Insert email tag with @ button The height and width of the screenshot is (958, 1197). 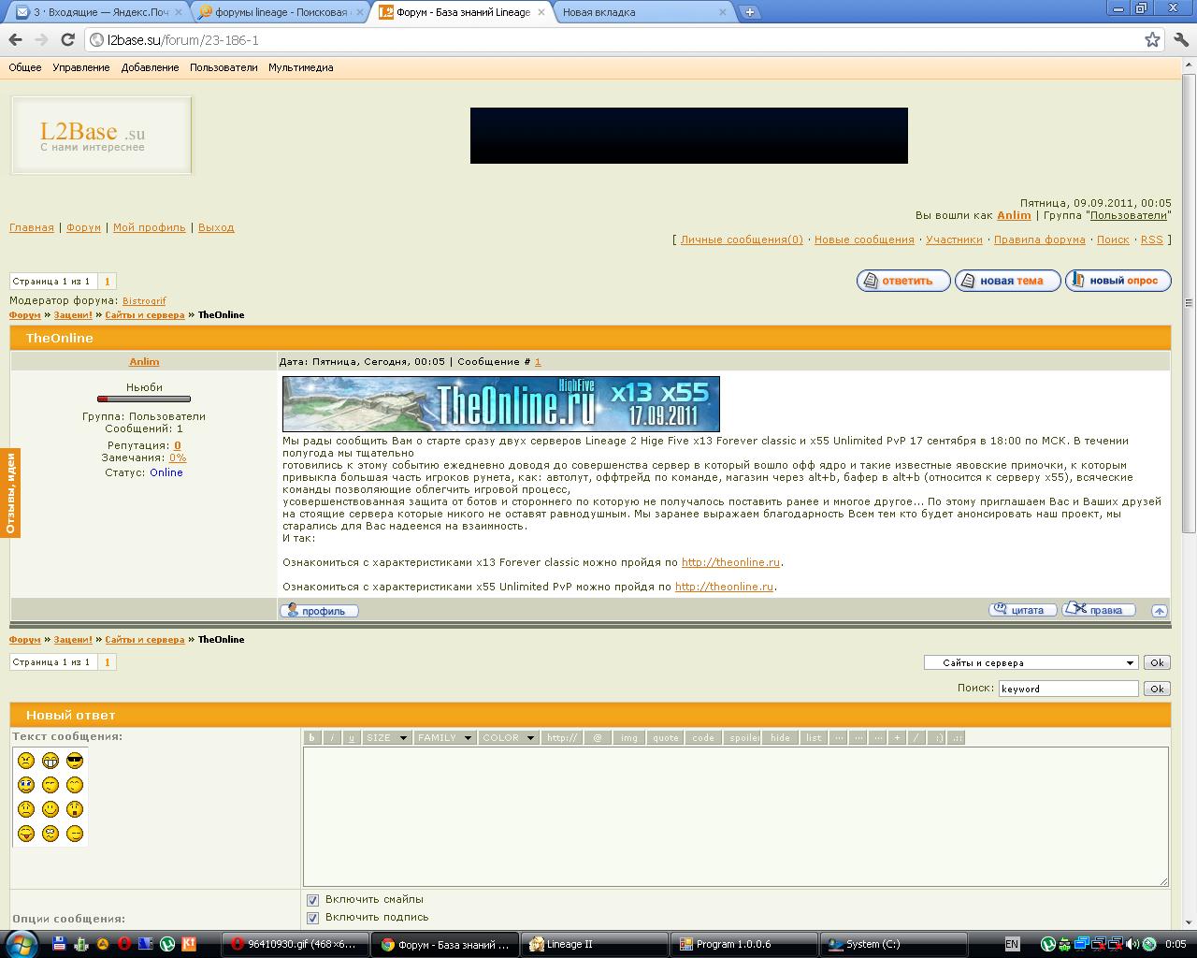(598, 737)
